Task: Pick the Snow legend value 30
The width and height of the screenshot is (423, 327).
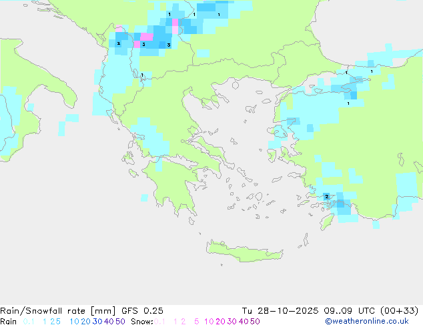Action: [x=232, y=322]
